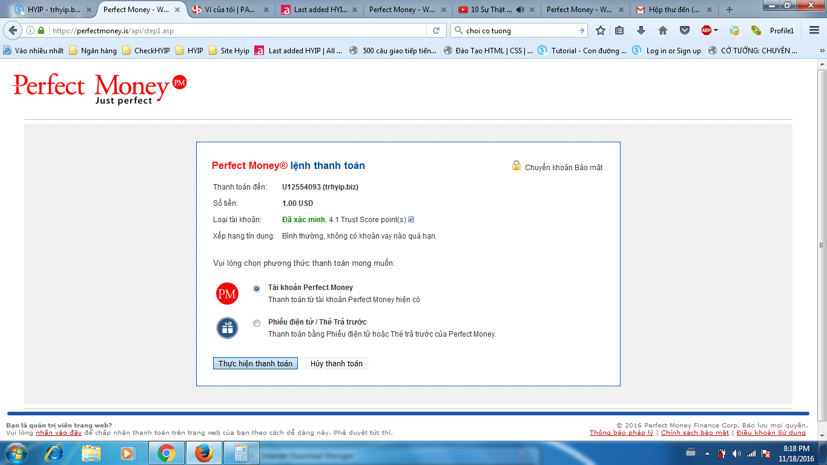Show bookmarks list icon in toolbar
The image size is (827, 465).
pos(619,31)
